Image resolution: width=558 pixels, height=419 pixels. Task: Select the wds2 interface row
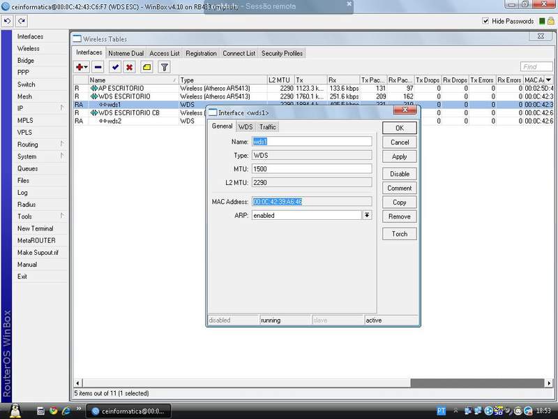pyautogui.click(x=114, y=121)
